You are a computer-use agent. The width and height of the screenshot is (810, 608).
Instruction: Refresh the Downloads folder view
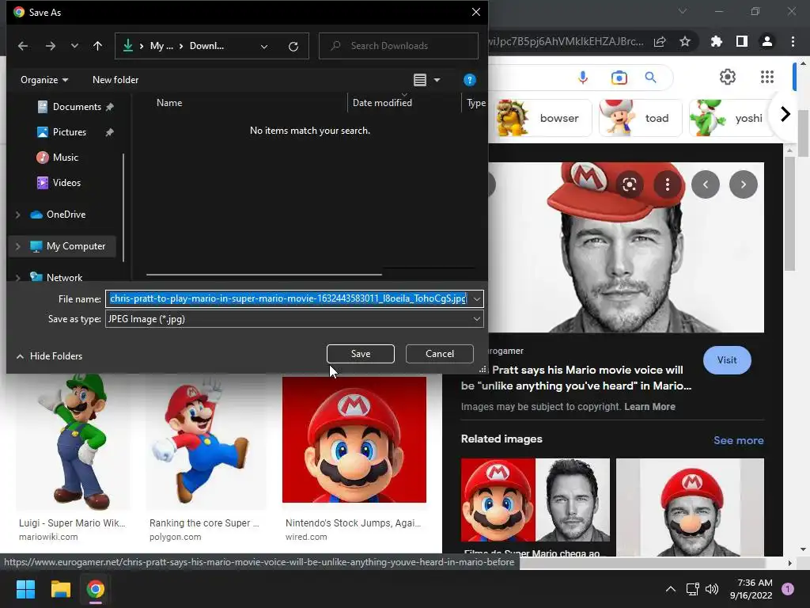pos(293,47)
